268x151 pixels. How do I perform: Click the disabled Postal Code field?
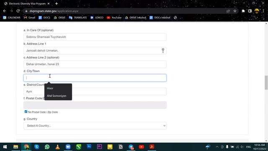[95, 105]
